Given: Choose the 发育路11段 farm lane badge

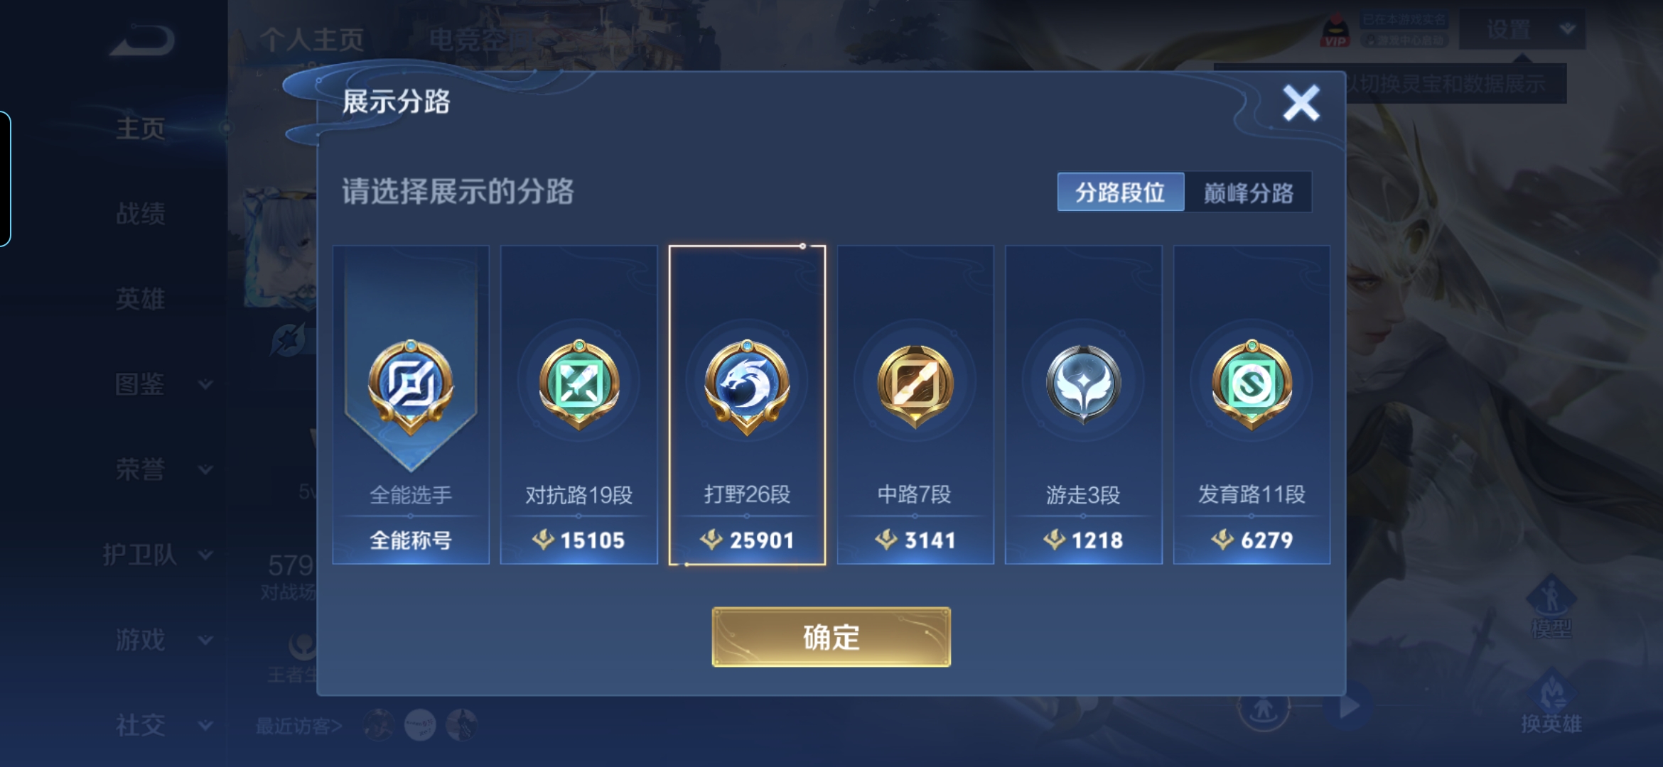Looking at the screenshot, I should point(1252,405).
